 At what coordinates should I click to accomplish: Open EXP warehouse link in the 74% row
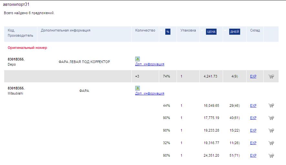(x=253, y=77)
